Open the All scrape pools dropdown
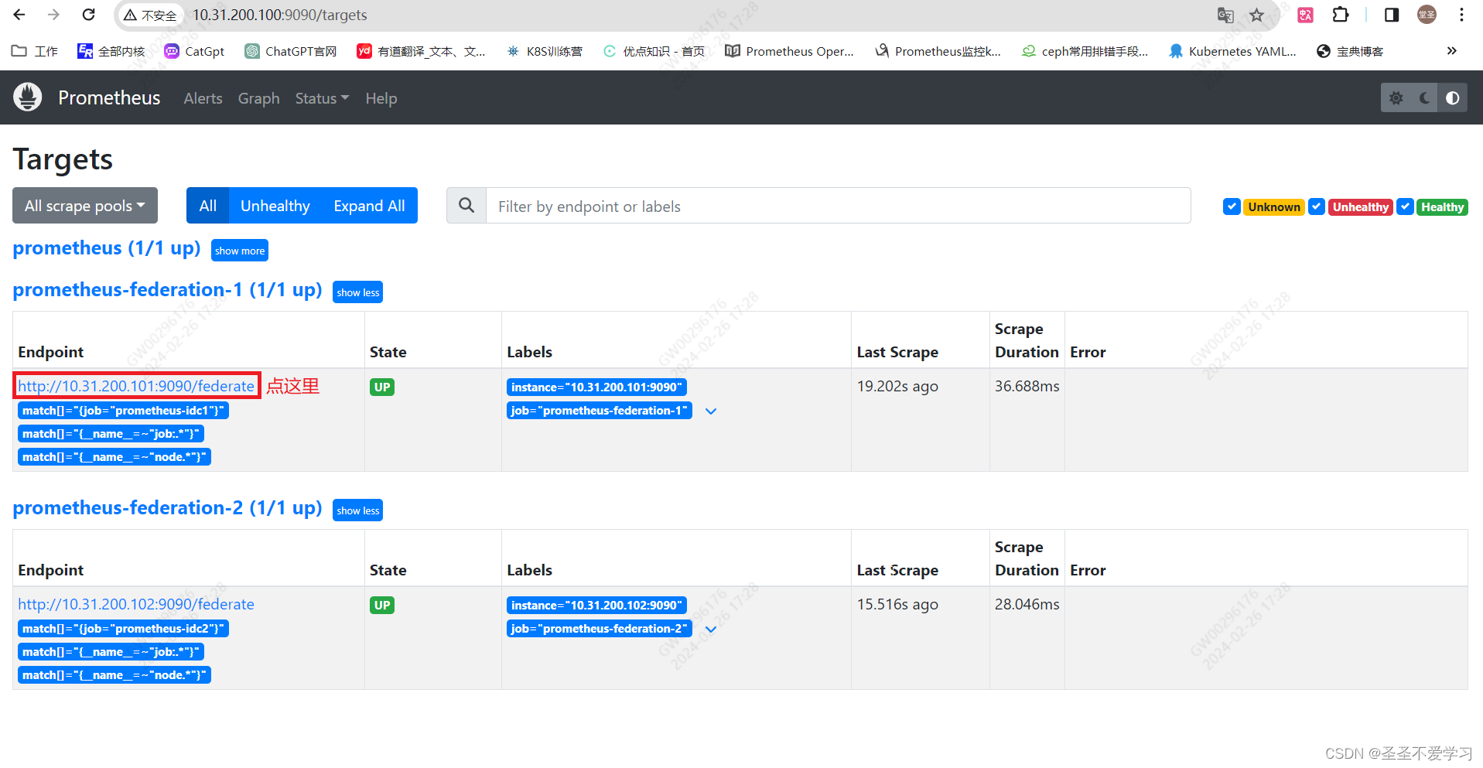1483x768 pixels. pos(85,206)
